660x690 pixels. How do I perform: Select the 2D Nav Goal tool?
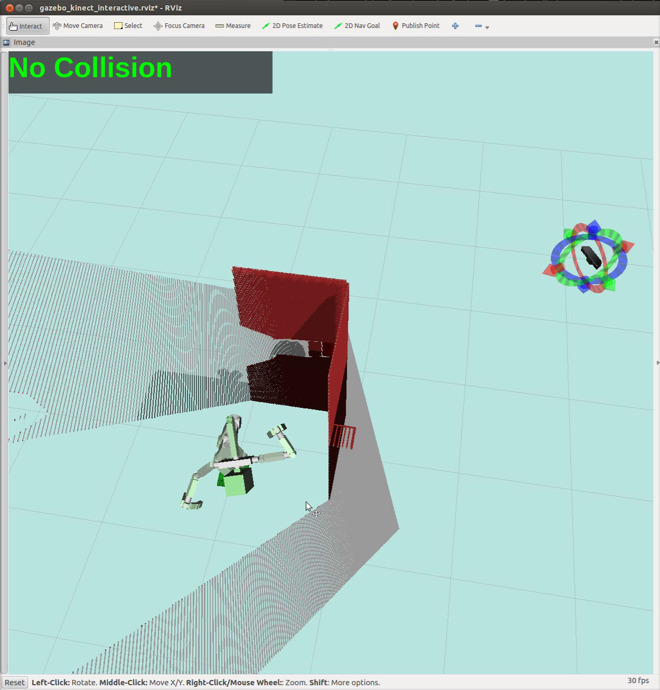coord(357,25)
